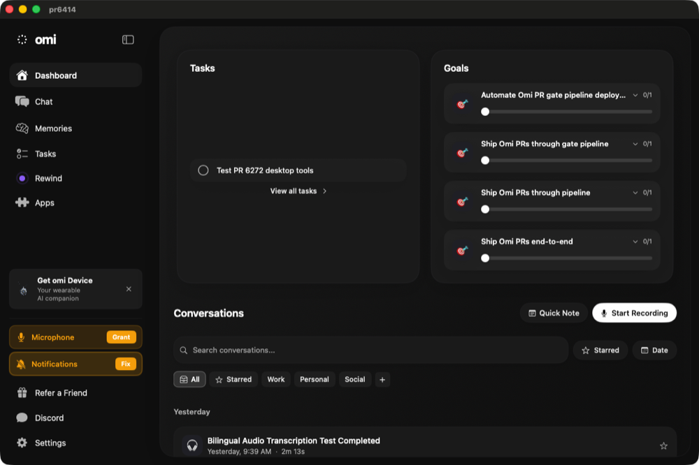Click target icon for Ship Omi PRs through pipeline goal
The width and height of the screenshot is (699, 465).
pyautogui.click(x=462, y=202)
